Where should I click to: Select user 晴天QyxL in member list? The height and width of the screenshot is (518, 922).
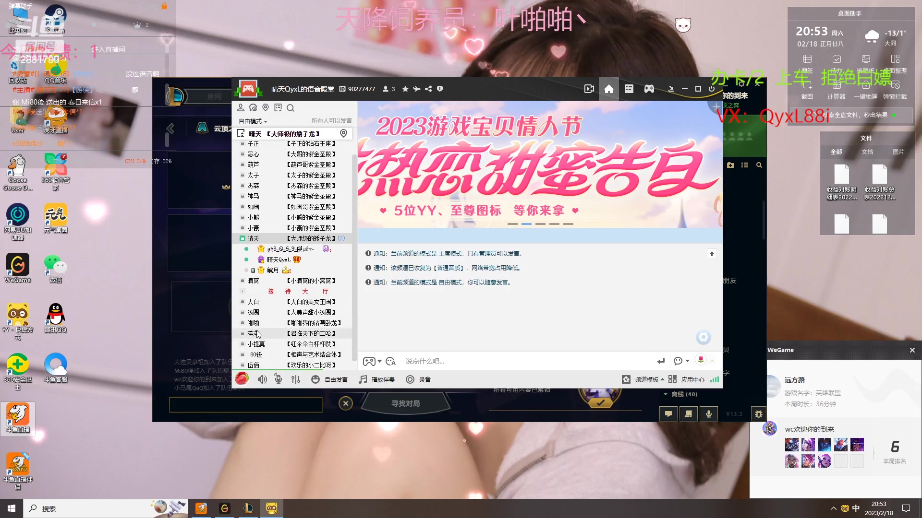coord(279,259)
